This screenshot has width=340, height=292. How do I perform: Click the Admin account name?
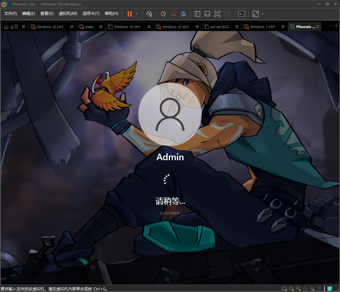coord(170,157)
